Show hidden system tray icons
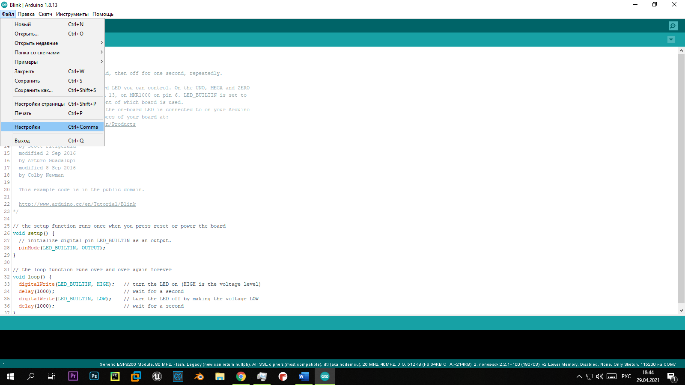 (579, 376)
